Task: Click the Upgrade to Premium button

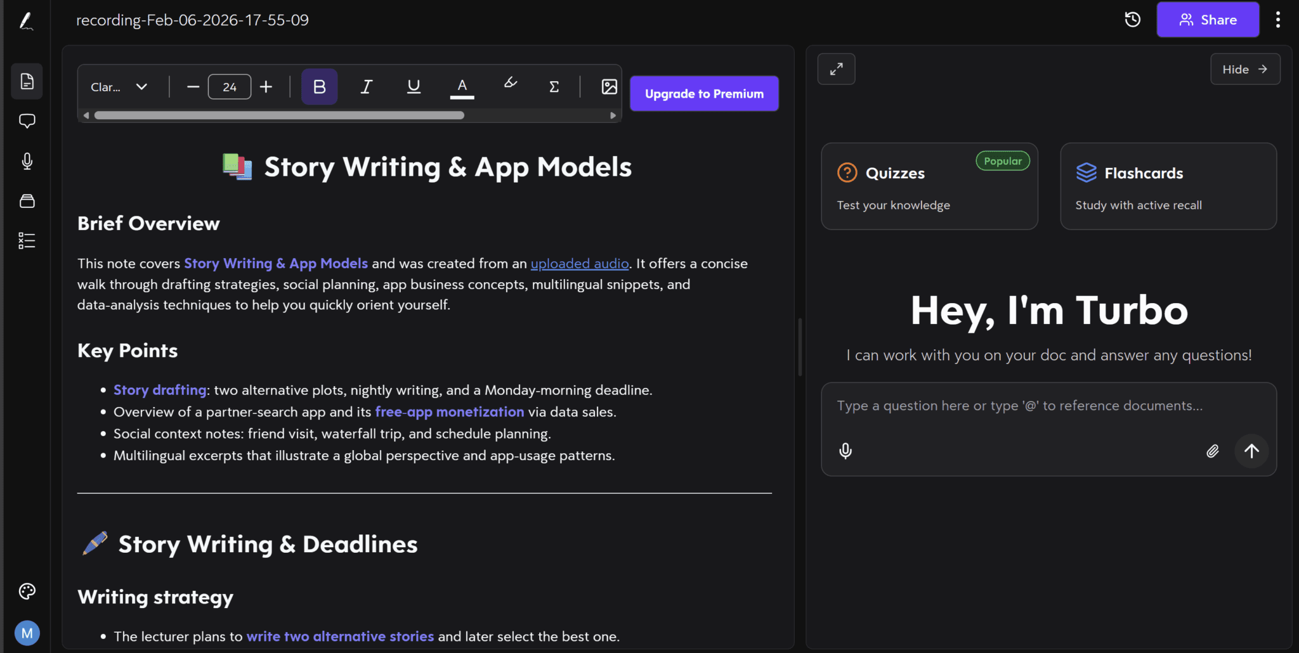Action: tap(703, 93)
